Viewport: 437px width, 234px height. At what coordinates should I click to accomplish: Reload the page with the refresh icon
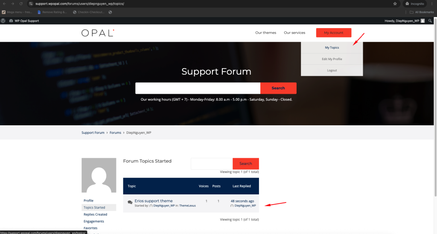point(21,3)
